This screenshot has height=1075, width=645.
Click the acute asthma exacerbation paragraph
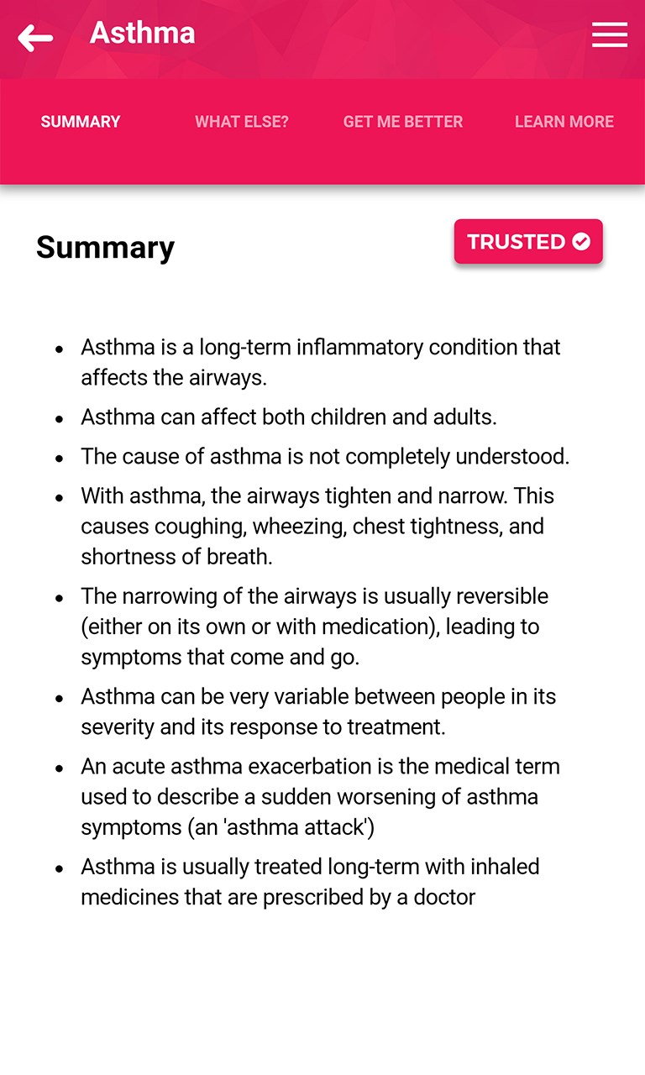click(320, 796)
